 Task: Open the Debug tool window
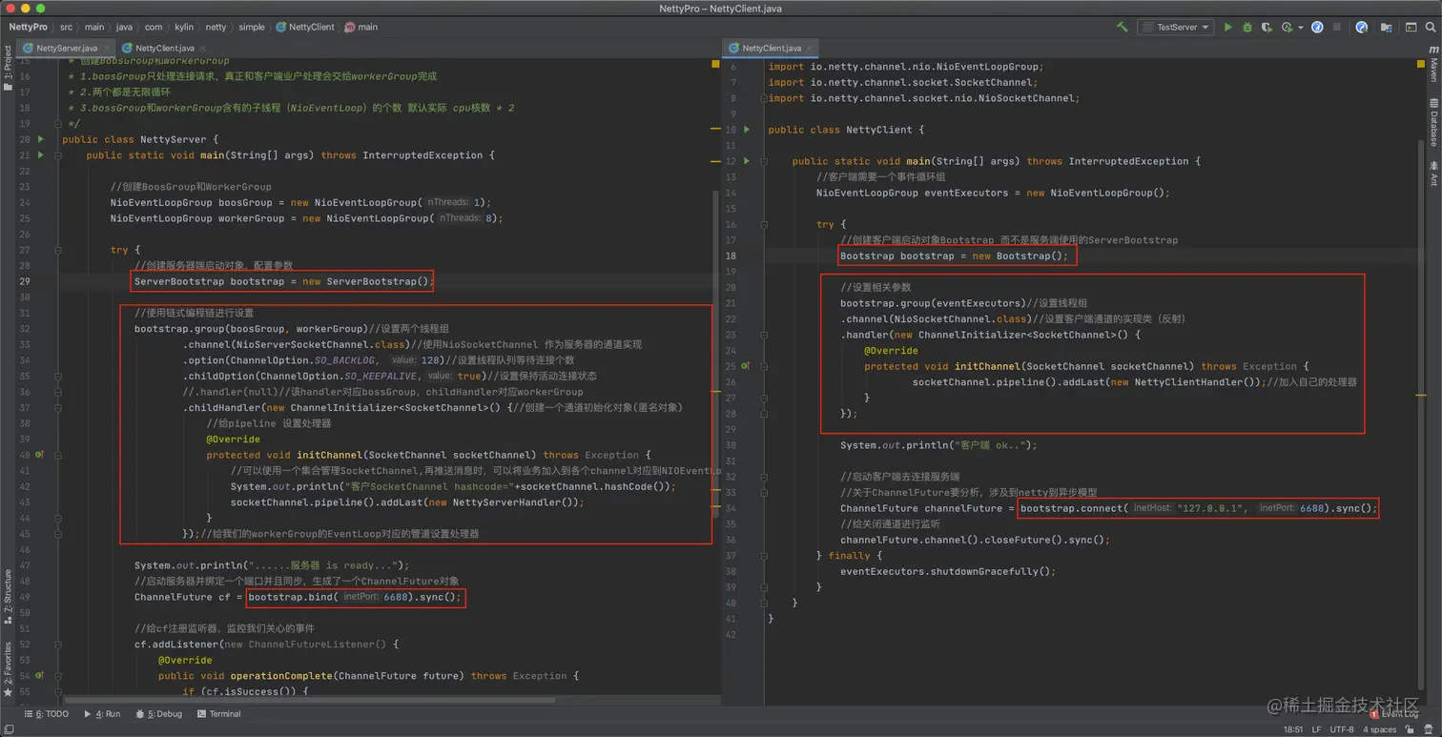(x=158, y=713)
